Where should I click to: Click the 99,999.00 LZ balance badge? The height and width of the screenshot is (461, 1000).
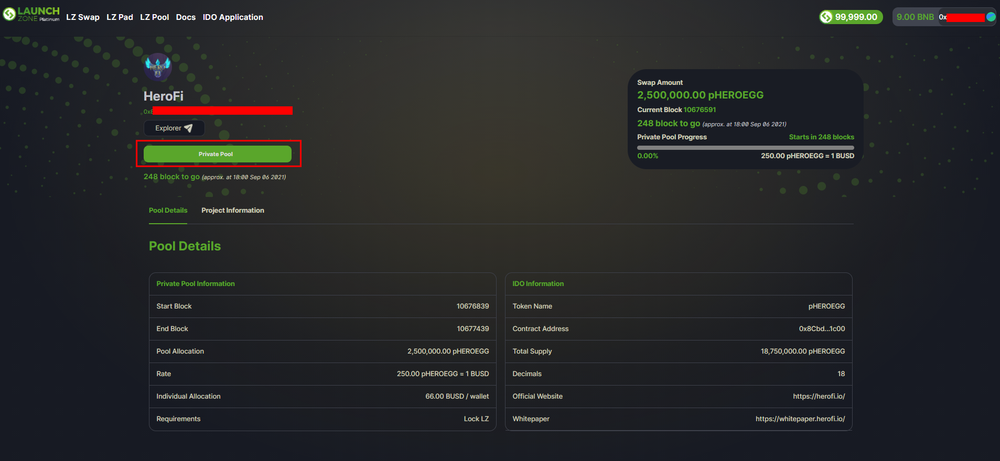(851, 17)
